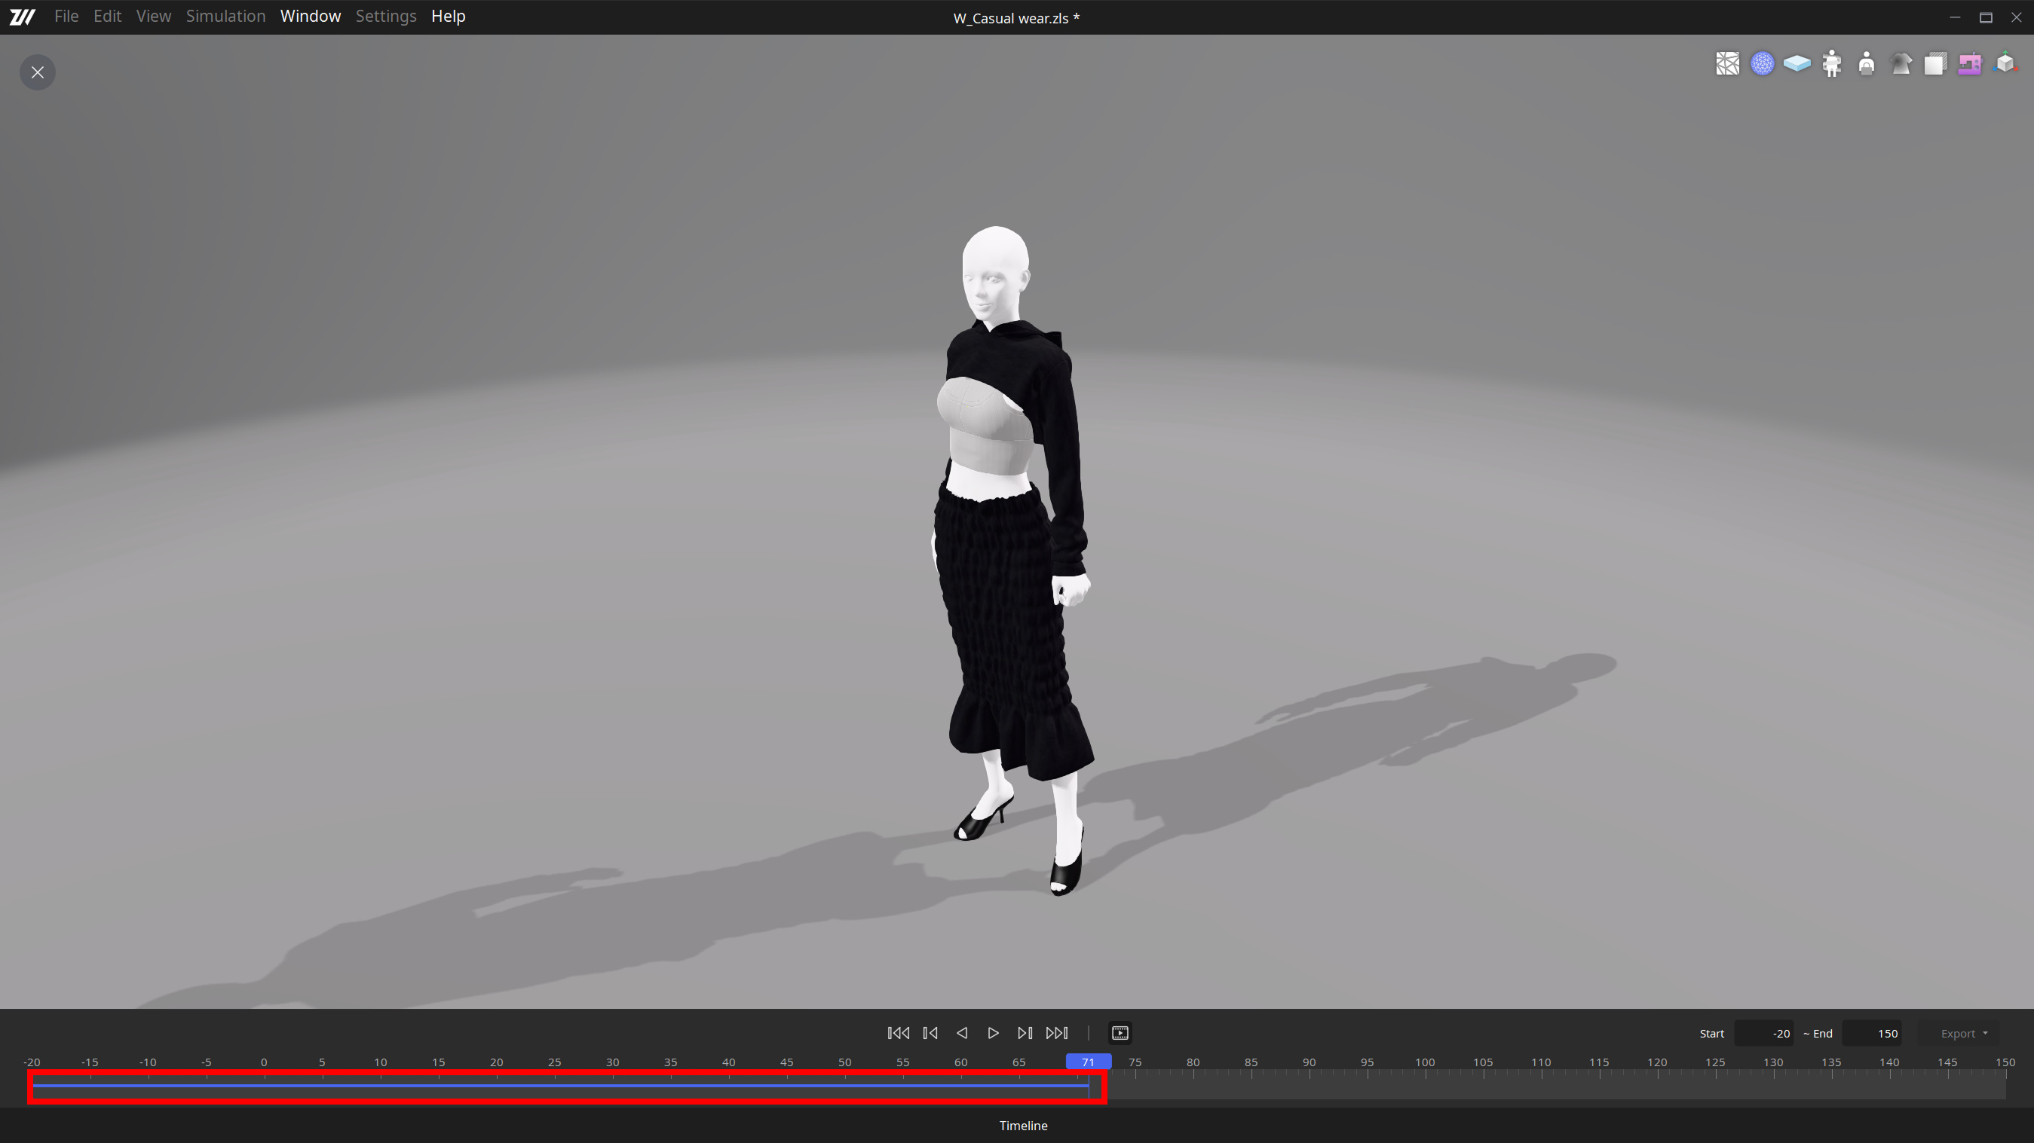Viewport: 2034px width, 1143px height.
Task: Click the ZW application logo
Action: pyautogui.click(x=22, y=17)
